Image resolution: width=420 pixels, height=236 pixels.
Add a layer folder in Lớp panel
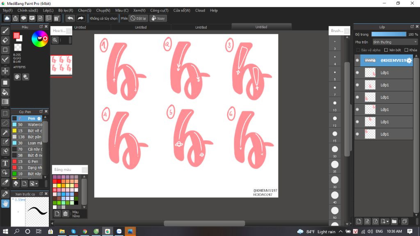394,221
